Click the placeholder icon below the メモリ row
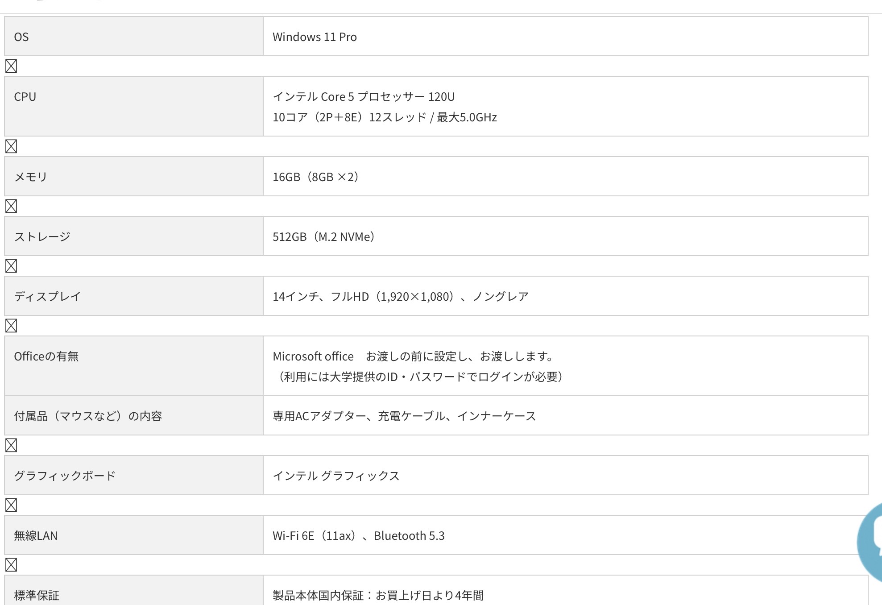The image size is (882, 605). [x=11, y=206]
